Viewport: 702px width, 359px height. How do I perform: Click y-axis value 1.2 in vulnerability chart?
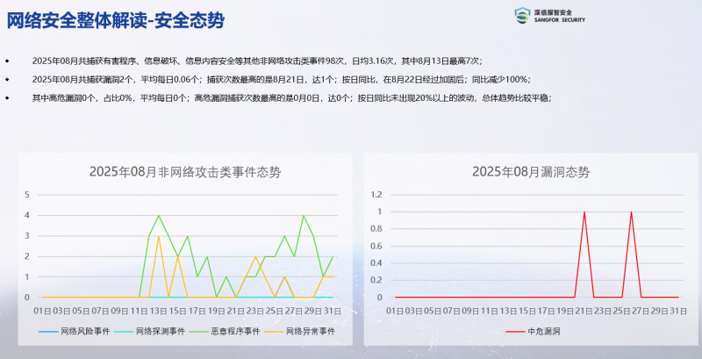(376, 195)
